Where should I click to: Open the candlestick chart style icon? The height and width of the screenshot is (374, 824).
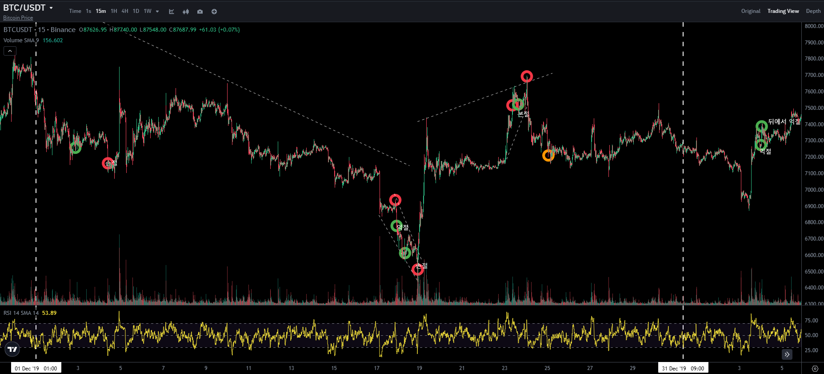click(x=186, y=12)
